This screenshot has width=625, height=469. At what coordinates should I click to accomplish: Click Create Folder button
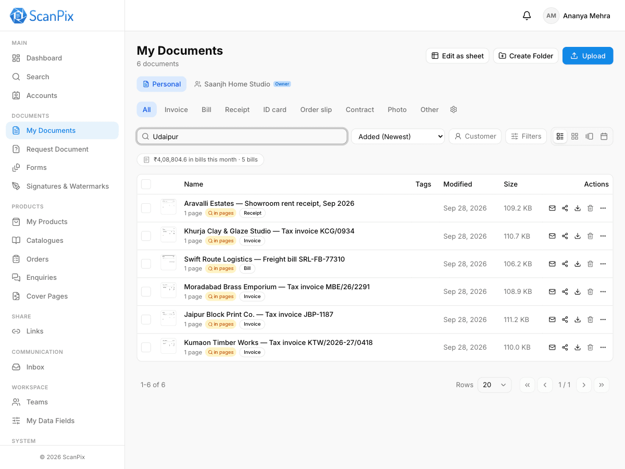click(x=526, y=56)
